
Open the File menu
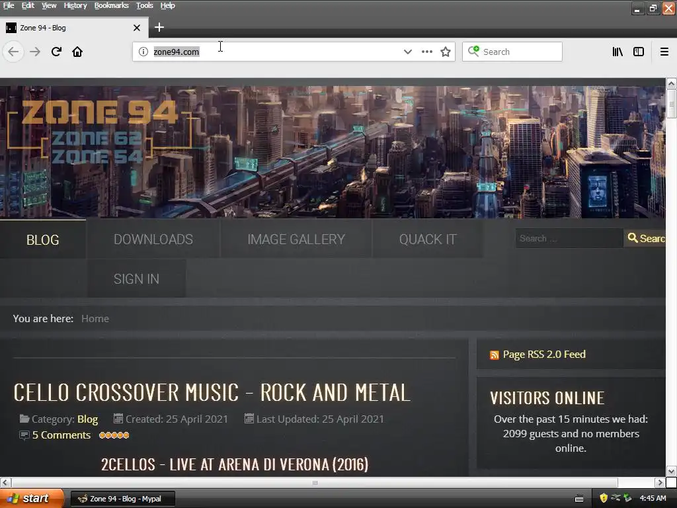click(9, 5)
